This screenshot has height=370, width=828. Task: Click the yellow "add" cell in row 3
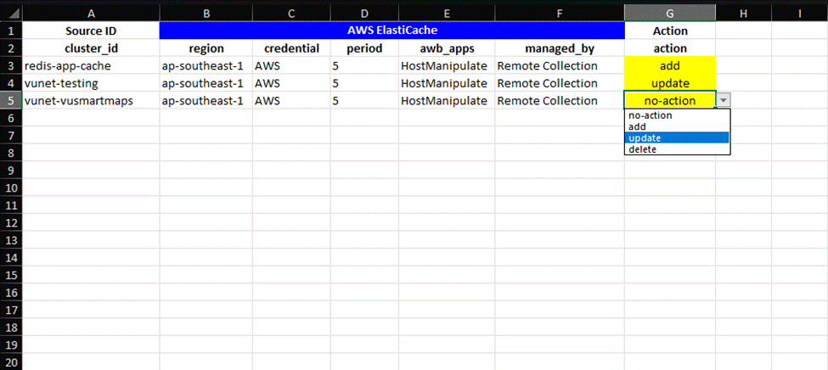click(670, 65)
